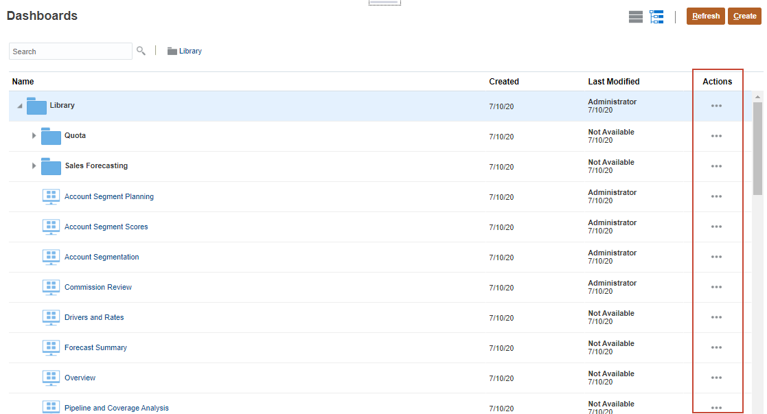Switch to tree hierarchy view icon
The width and height of the screenshot is (767, 414).
tap(656, 17)
